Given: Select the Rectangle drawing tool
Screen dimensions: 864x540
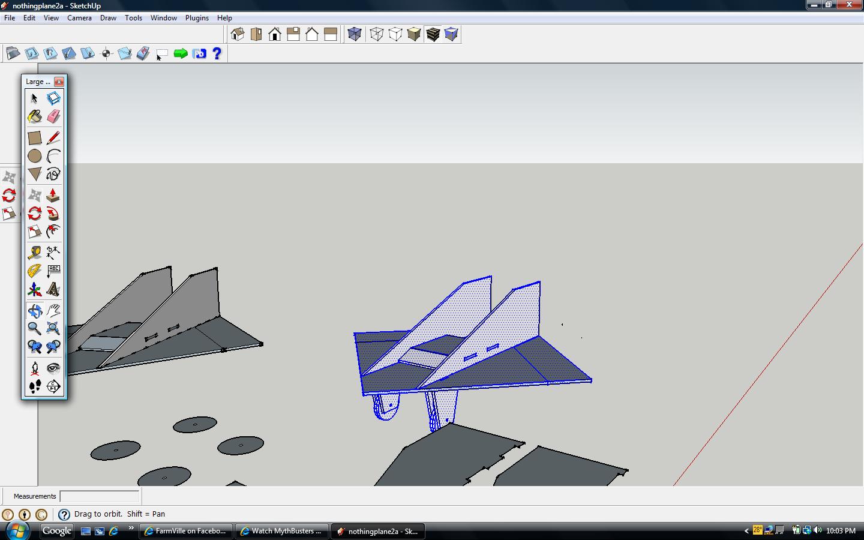Looking at the screenshot, I should [35, 138].
